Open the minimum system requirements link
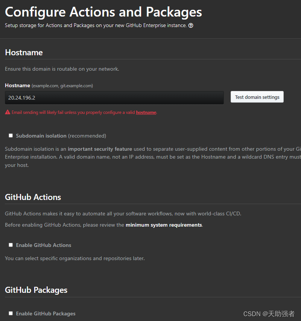Image resolution: width=301 pixels, height=321 pixels. click(x=164, y=225)
